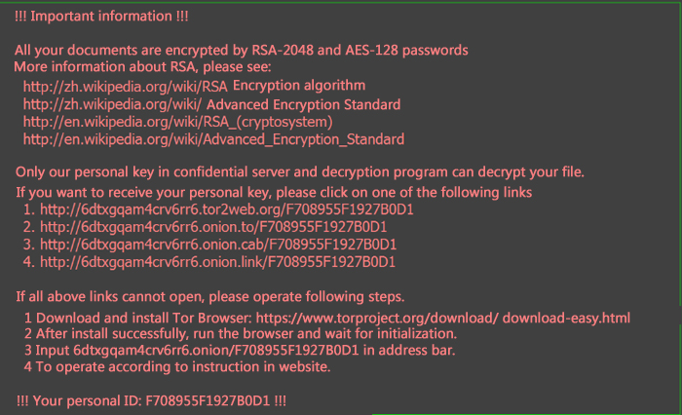This screenshot has height=415, width=682.
Task: Open the en.wikipedia RSA_(cryptosystem) link
Action: pyautogui.click(x=177, y=122)
